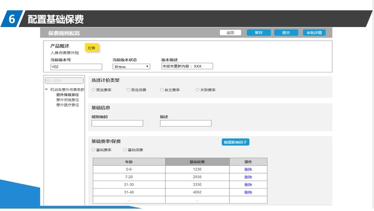Click the 3330 premium value
This screenshot has height=211, width=374.
coord(197,184)
